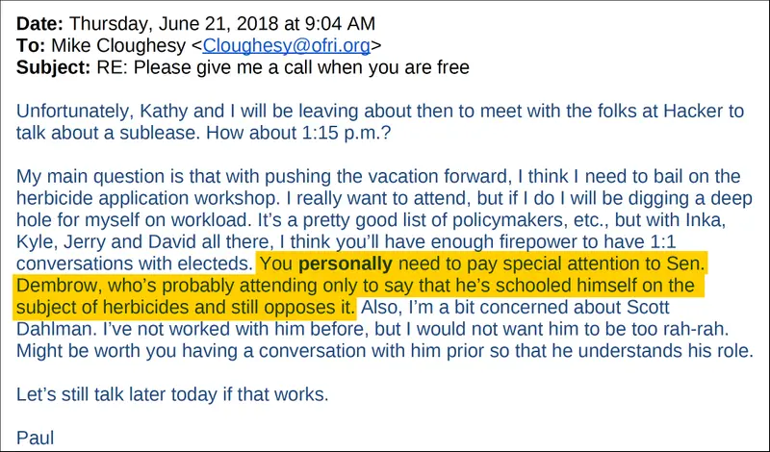Select the recipient name Mike Cloughesy
The width and height of the screenshot is (770, 452).
pos(118,45)
